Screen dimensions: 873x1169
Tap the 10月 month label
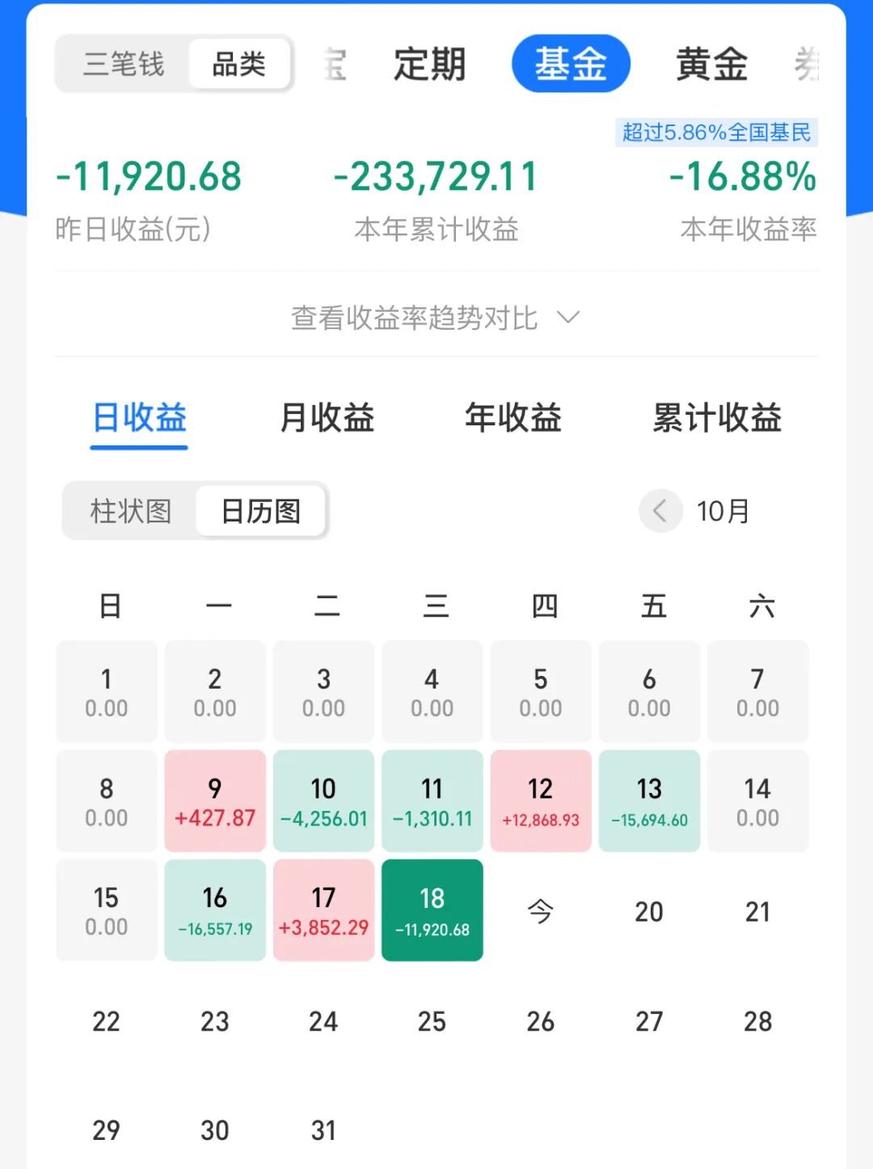pyautogui.click(x=723, y=511)
